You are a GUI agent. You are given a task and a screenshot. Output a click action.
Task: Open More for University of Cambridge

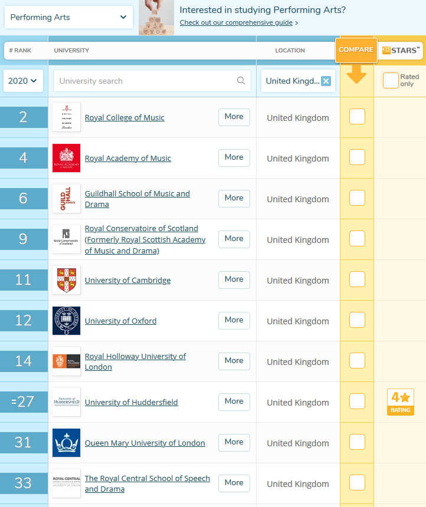(x=234, y=279)
